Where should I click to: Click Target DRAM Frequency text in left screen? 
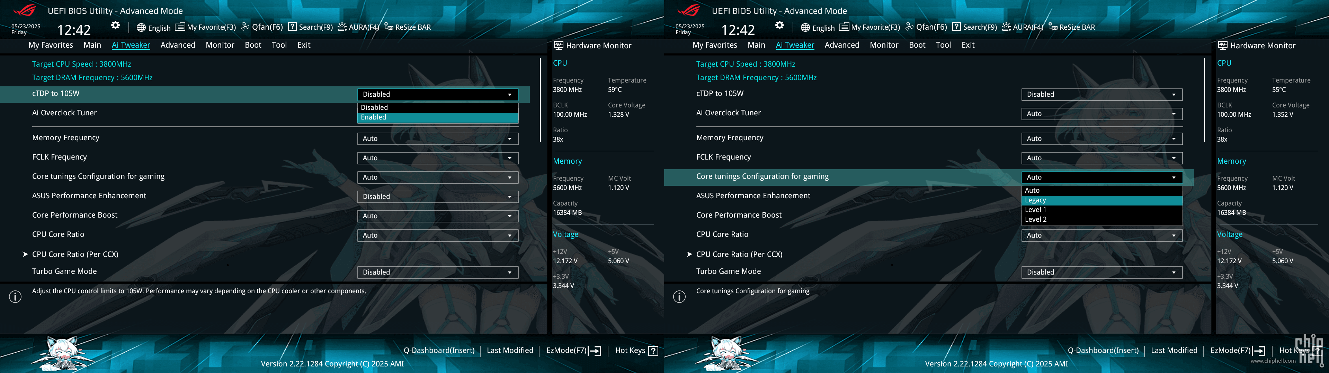pos(92,78)
